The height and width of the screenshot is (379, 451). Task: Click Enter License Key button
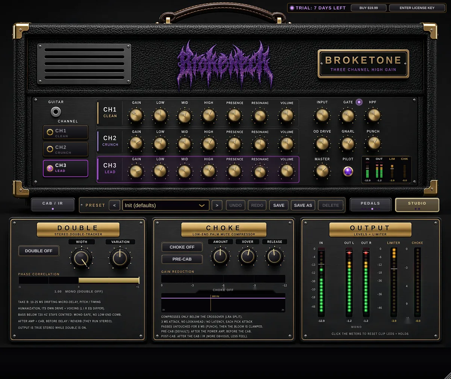tap(417, 8)
